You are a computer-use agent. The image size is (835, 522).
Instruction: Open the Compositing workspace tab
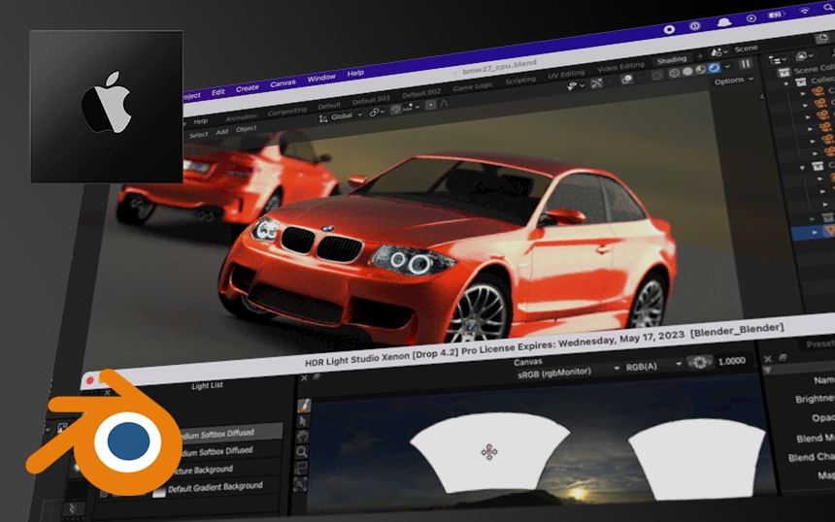287,112
